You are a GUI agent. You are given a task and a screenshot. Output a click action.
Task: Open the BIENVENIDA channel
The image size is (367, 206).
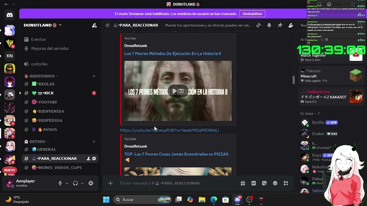click(x=60, y=111)
